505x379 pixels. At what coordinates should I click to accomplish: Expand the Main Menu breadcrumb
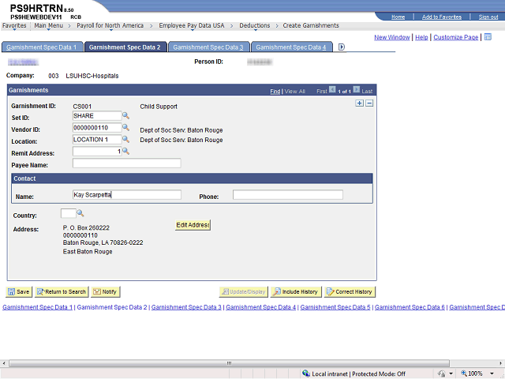pos(49,25)
